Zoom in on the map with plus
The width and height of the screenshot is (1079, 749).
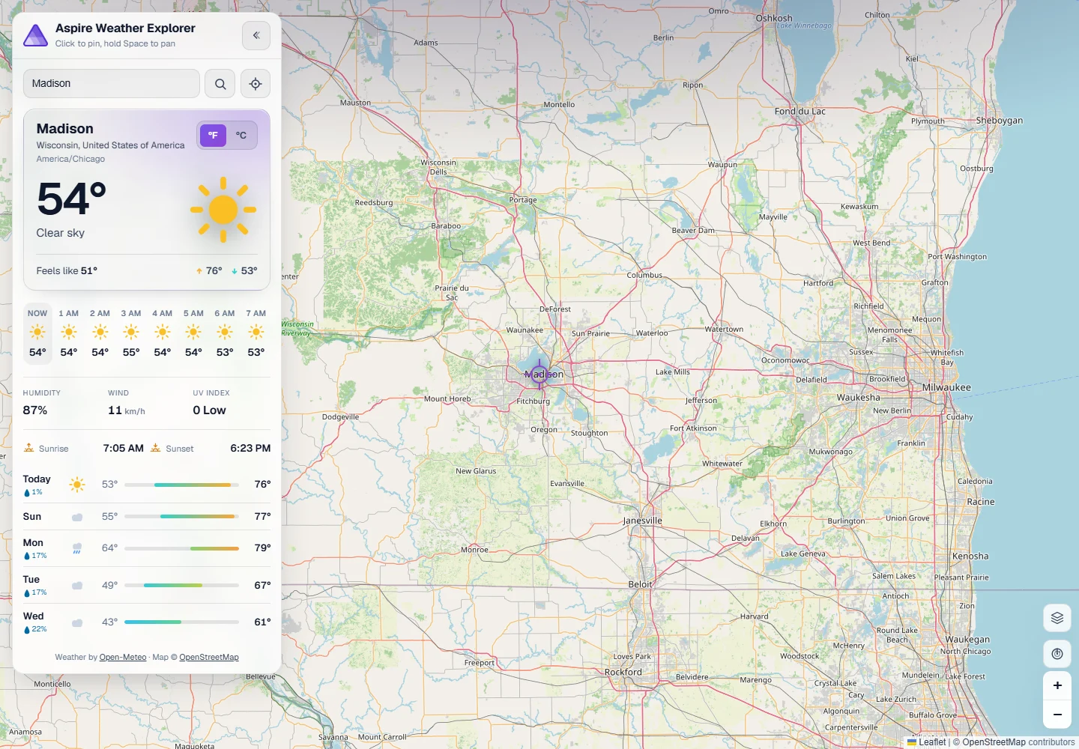coord(1057,685)
